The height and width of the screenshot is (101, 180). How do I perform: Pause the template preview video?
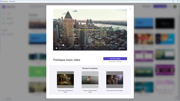[x=56, y=48]
